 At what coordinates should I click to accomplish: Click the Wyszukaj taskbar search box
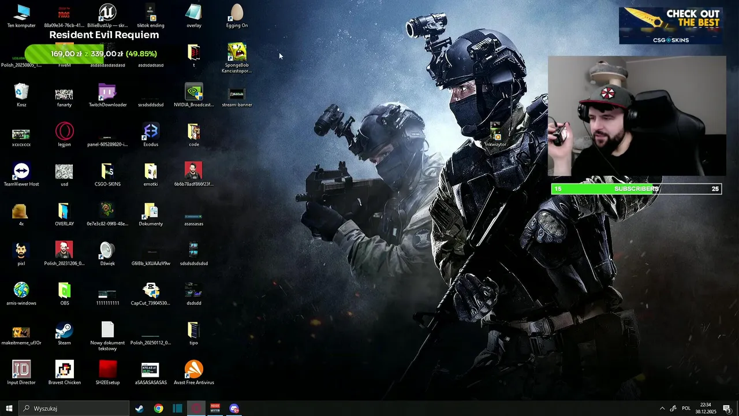74,408
